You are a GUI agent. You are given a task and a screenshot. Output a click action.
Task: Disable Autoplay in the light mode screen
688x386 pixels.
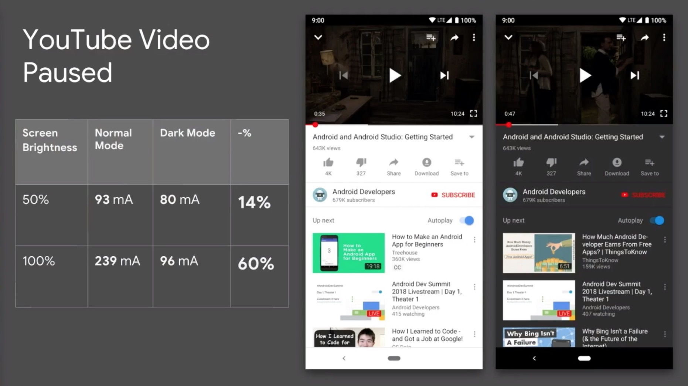(466, 220)
